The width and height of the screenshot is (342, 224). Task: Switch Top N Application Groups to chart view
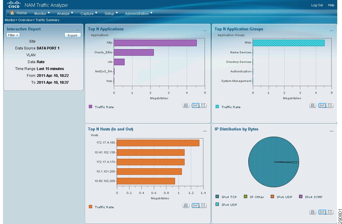pyautogui.click(x=322, y=105)
